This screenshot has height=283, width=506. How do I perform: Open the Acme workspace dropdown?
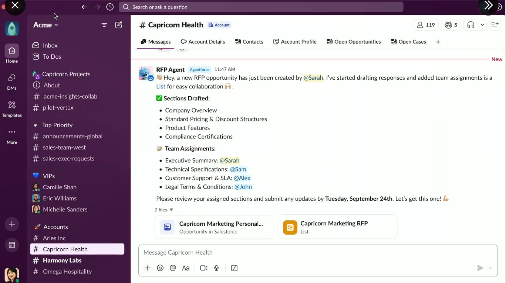click(x=46, y=25)
